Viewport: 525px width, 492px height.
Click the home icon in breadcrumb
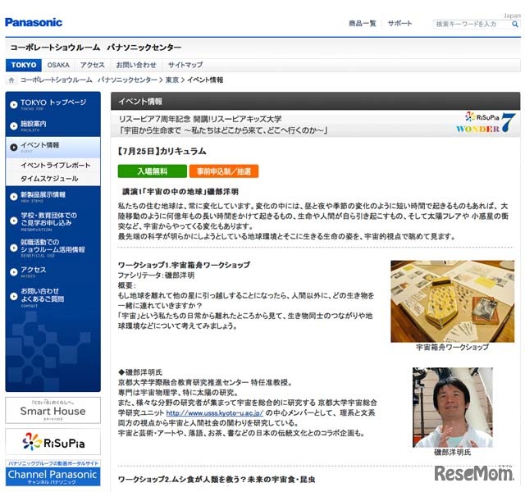pos(11,80)
